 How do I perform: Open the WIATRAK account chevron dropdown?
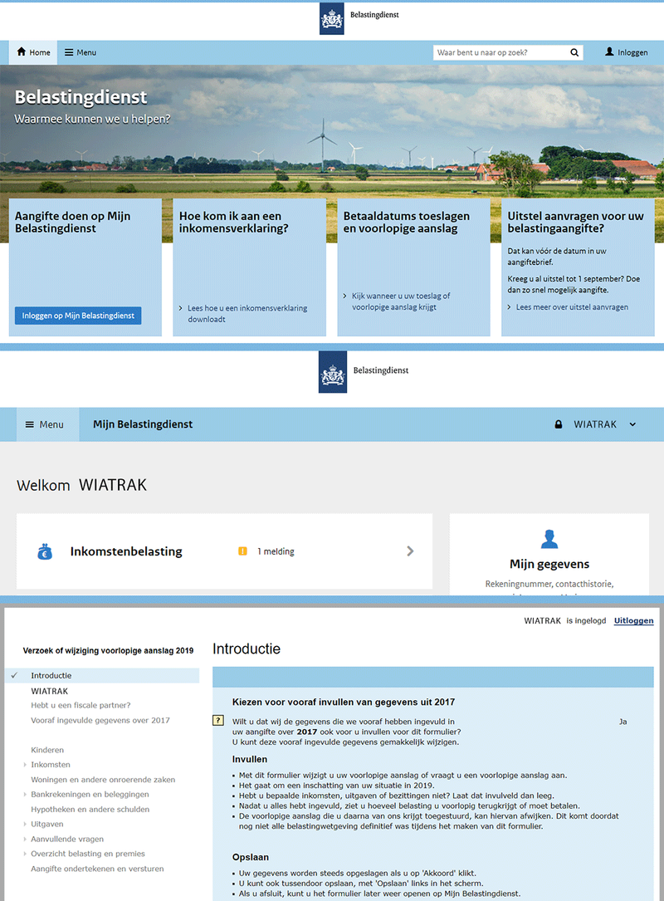click(x=632, y=424)
